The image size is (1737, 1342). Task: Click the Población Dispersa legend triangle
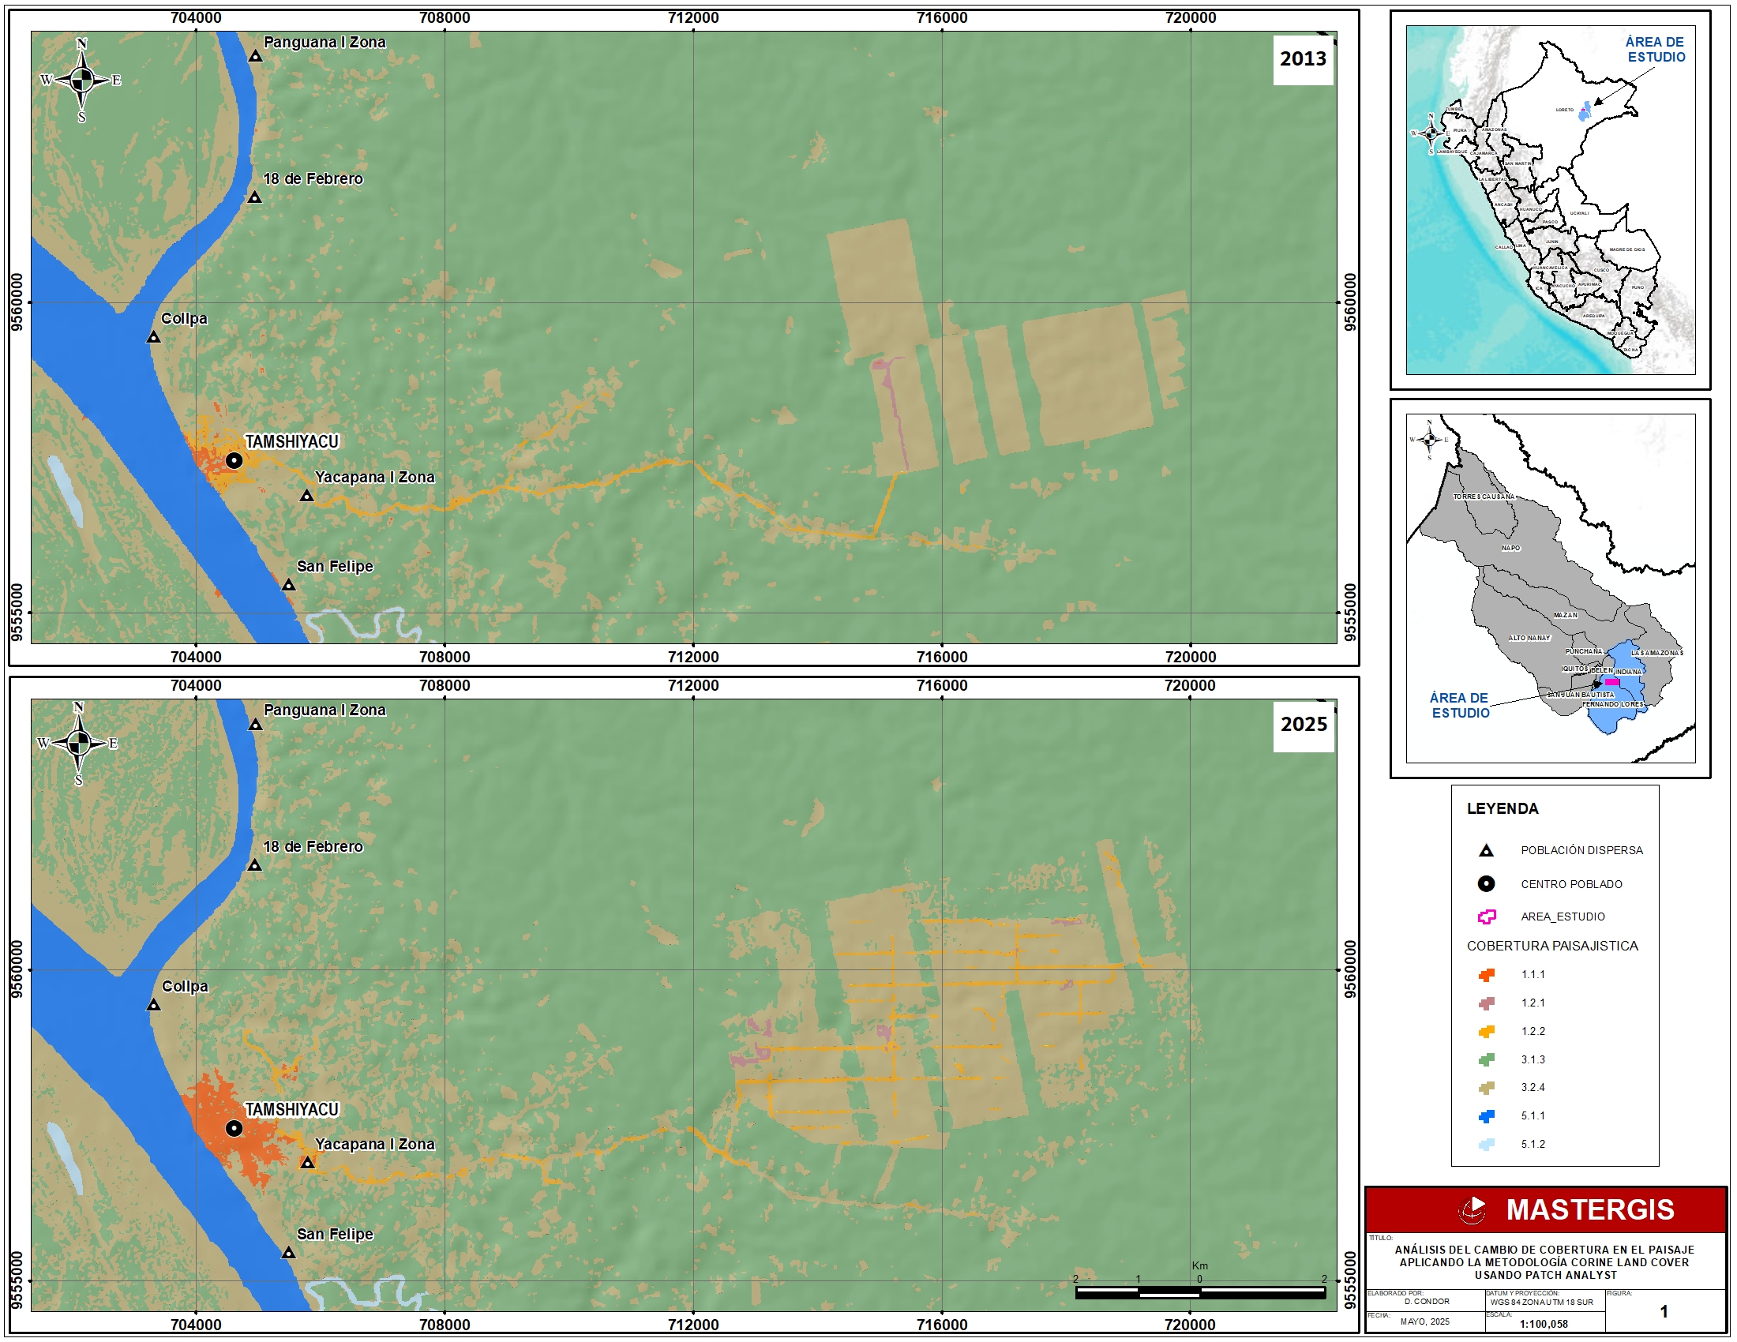(x=1486, y=852)
